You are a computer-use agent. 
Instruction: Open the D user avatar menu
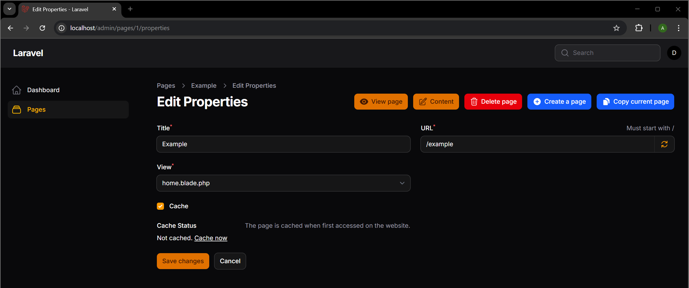tap(674, 53)
